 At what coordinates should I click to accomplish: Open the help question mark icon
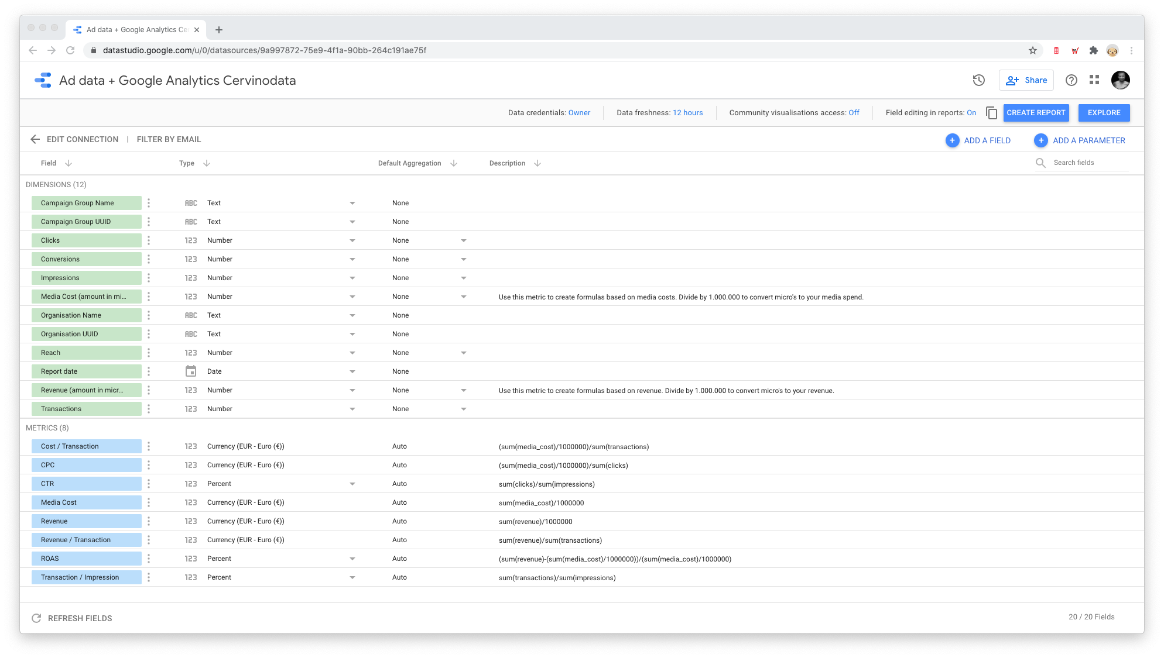point(1071,80)
